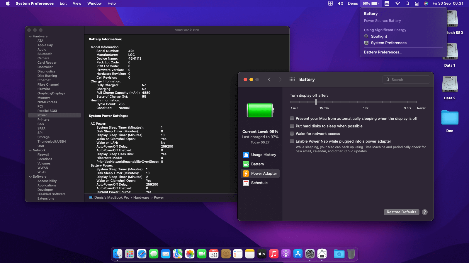469x263 pixels.
Task: Click Hardware in the path bar
Action: pos(141,198)
